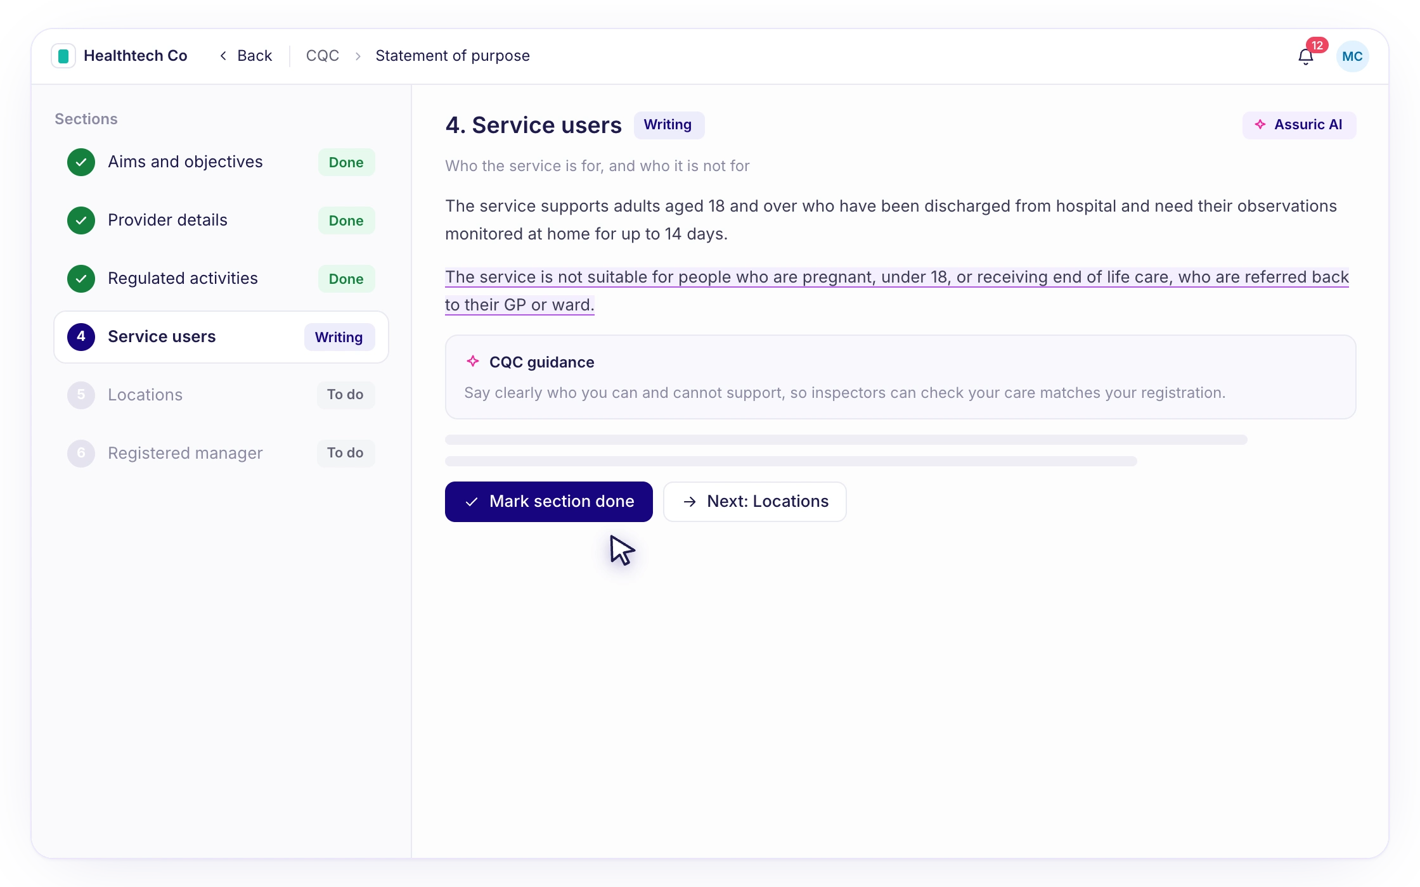The height and width of the screenshot is (887, 1420).
Task: Click the underlined 'not suitable for people' sentence
Action: point(897,291)
